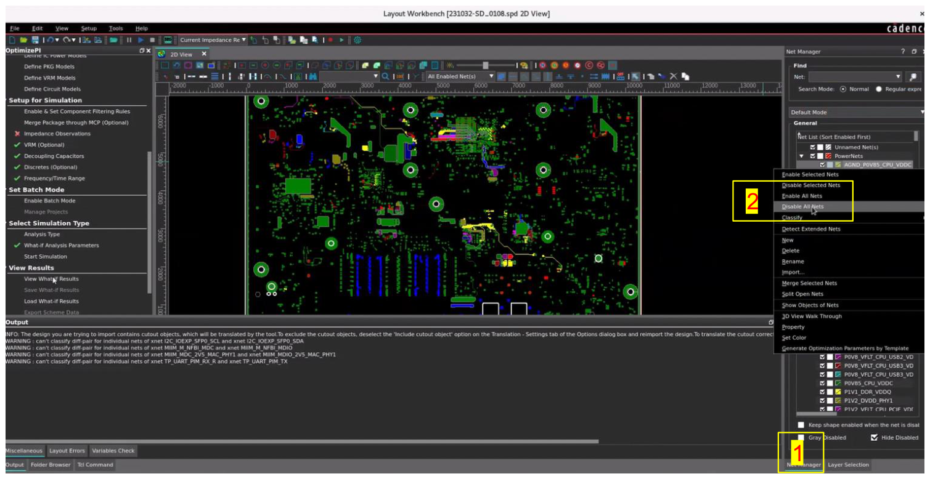Toggle the enable checkbox for P1V1_DDR_VDDQ net
Screen dimensions: 930x479
pyautogui.click(x=822, y=392)
